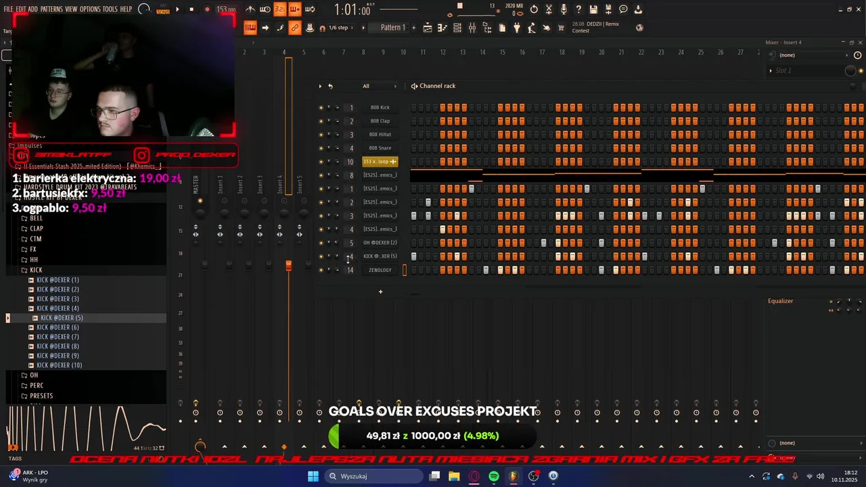Open the TOOLS menu

coord(110,9)
